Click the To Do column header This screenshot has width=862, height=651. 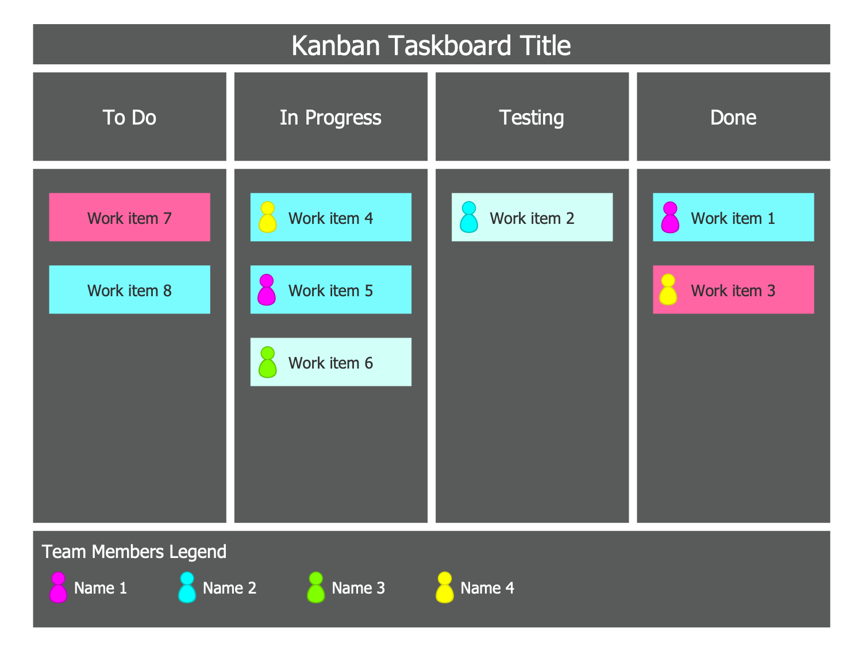[x=129, y=117]
